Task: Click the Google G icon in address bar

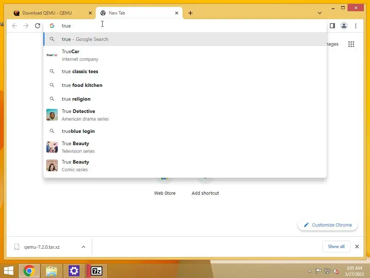Action: tap(52, 26)
